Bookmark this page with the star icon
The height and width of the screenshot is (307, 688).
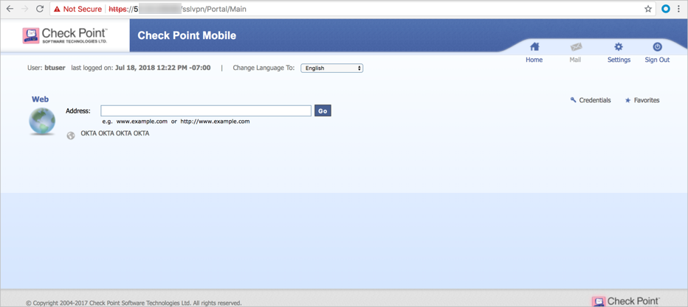pyautogui.click(x=648, y=9)
